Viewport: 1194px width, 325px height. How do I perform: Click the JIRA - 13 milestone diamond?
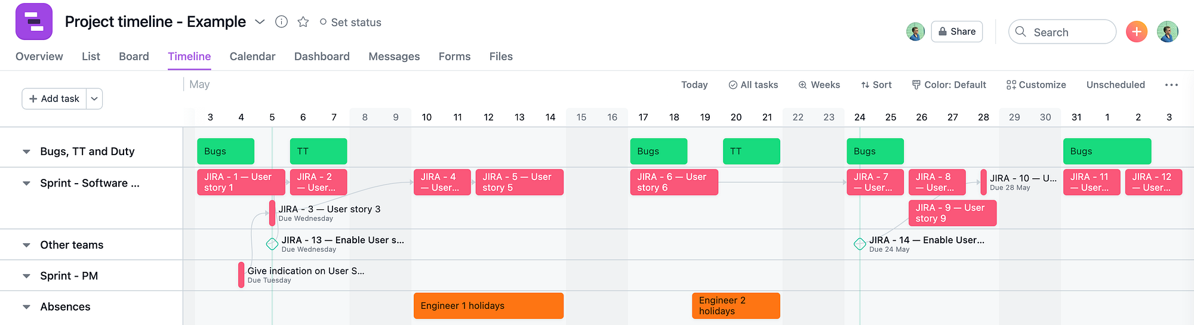pos(272,244)
